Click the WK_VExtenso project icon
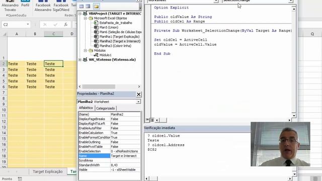Image resolution: width=322 pixels, height=181 pixels. pyautogui.click(x=85, y=60)
